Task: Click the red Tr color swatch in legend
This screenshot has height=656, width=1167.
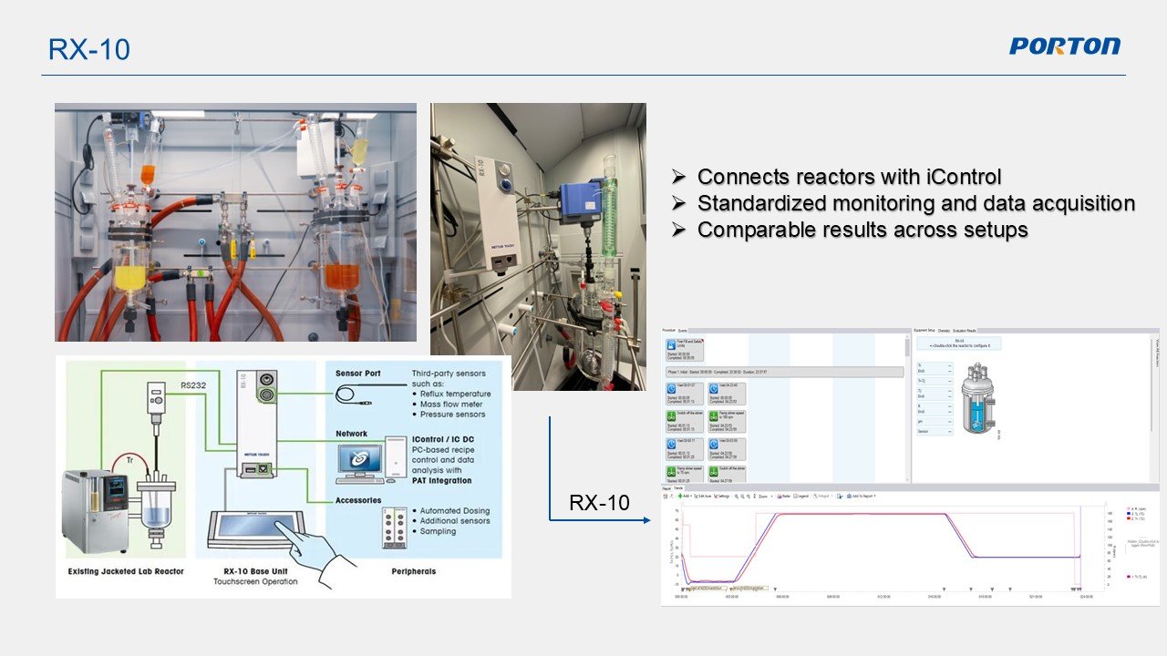Action: [1128, 519]
